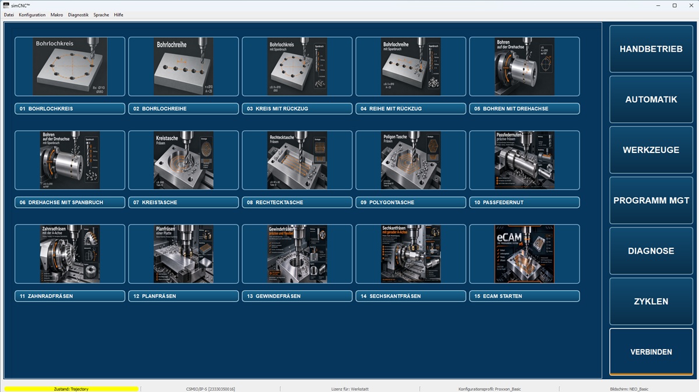This screenshot has height=392, width=699.
Task: Click the simCNC title bar app icon
Action: click(x=6, y=5)
